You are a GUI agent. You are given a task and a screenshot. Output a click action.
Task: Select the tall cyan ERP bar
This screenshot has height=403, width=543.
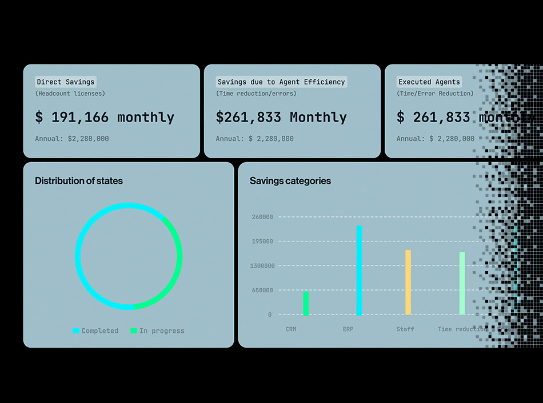359,270
